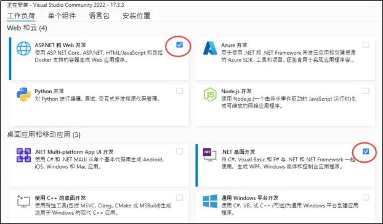Select the .NET Multi-platform App UI workload card
The height and width of the screenshot is (224, 383).
99,166
